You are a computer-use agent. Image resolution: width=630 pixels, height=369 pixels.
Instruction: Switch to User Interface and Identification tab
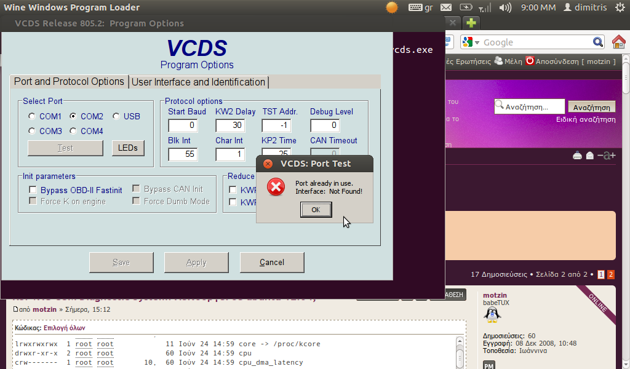coord(199,82)
